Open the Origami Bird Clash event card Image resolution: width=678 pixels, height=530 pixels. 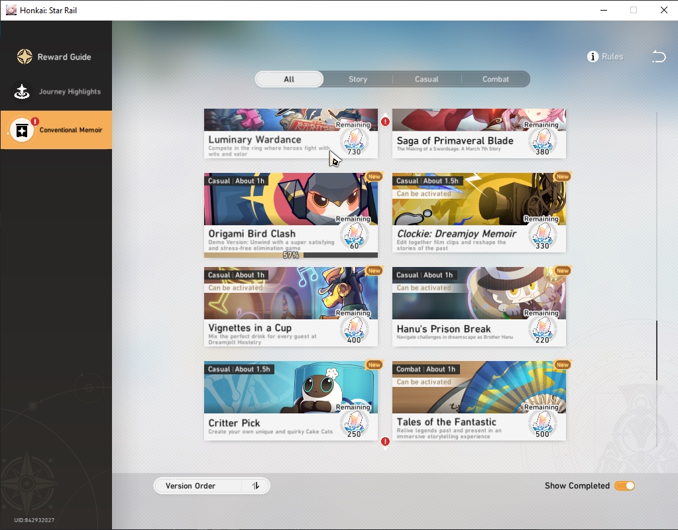pyautogui.click(x=290, y=215)
